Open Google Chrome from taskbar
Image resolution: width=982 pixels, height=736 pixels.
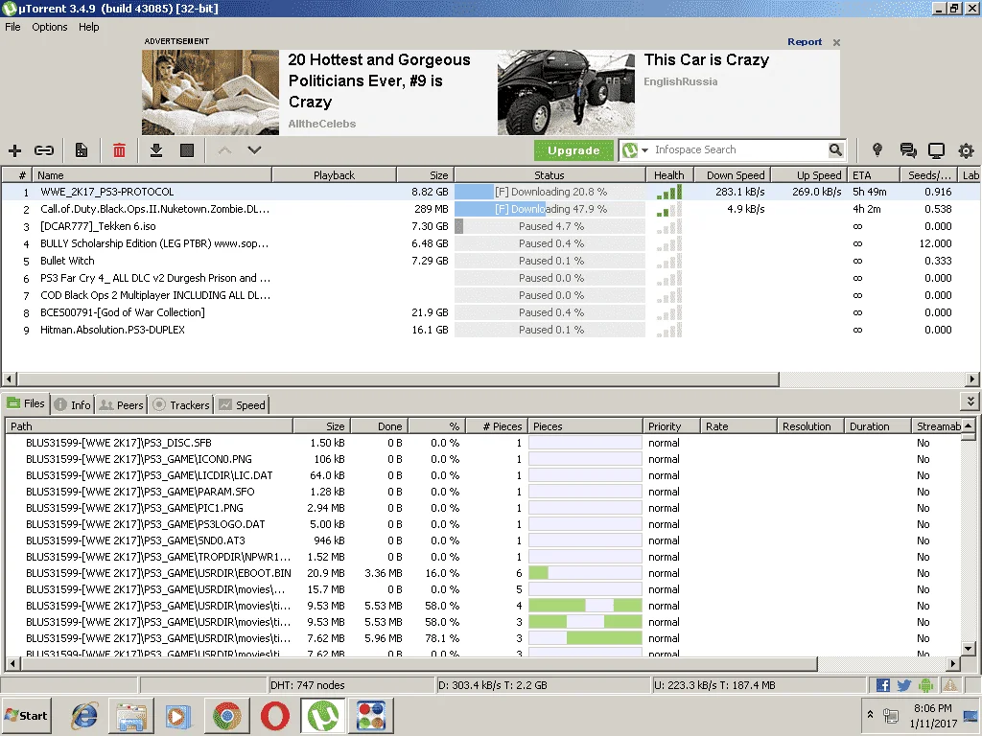tap(226, 716)
